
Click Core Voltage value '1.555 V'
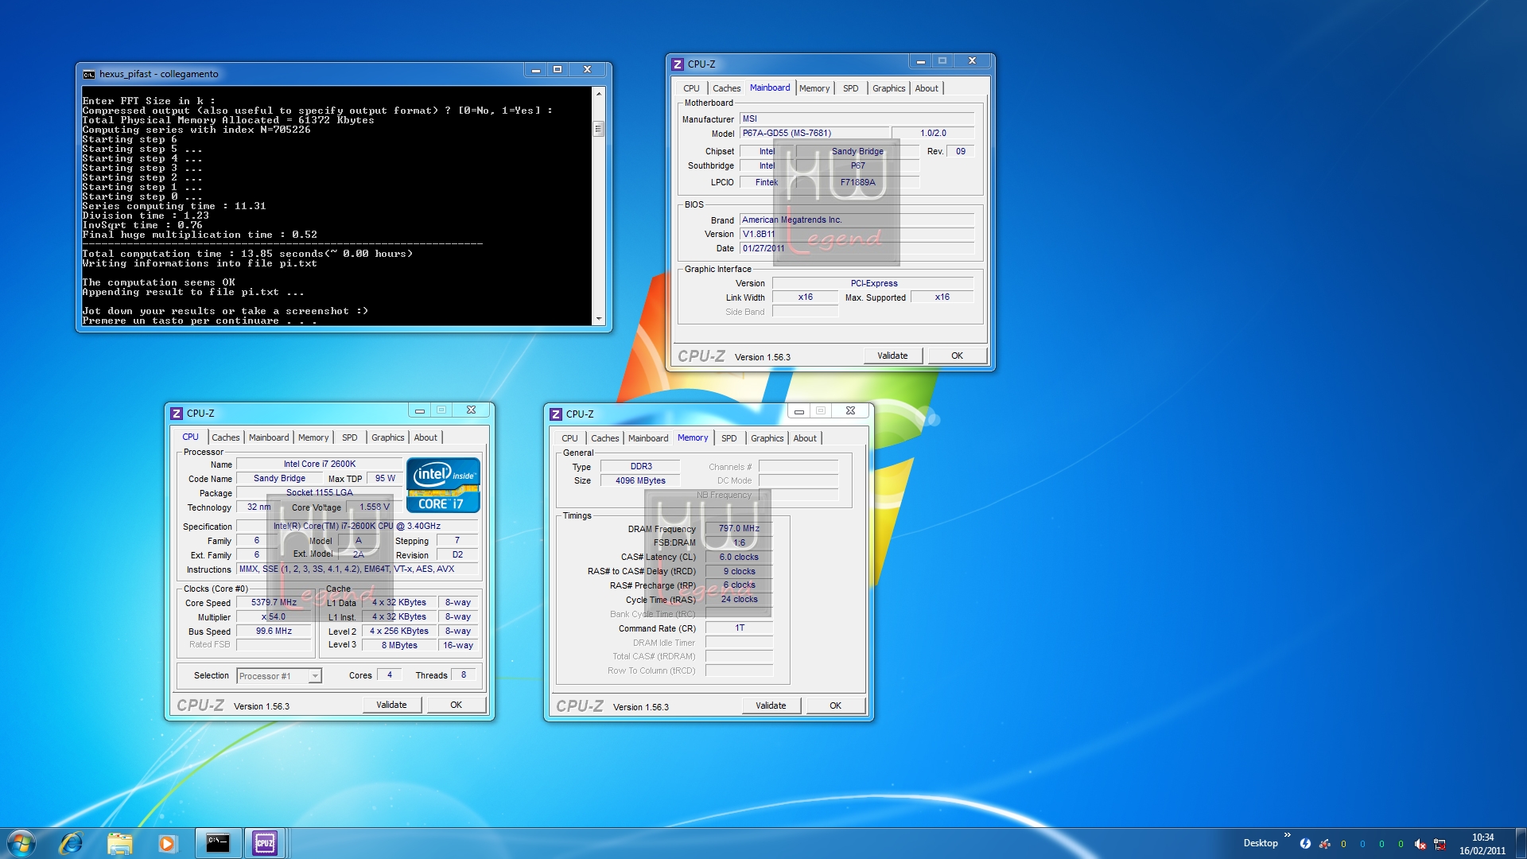click(x=374, y=507)
